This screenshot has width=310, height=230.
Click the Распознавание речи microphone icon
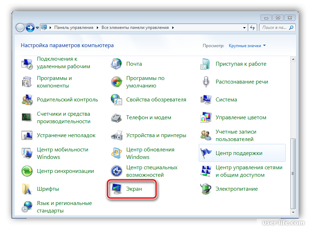pyautogui.click(x=206, y=82)
